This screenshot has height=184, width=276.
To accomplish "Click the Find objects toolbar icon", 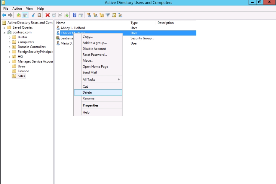I will point(114,15).
